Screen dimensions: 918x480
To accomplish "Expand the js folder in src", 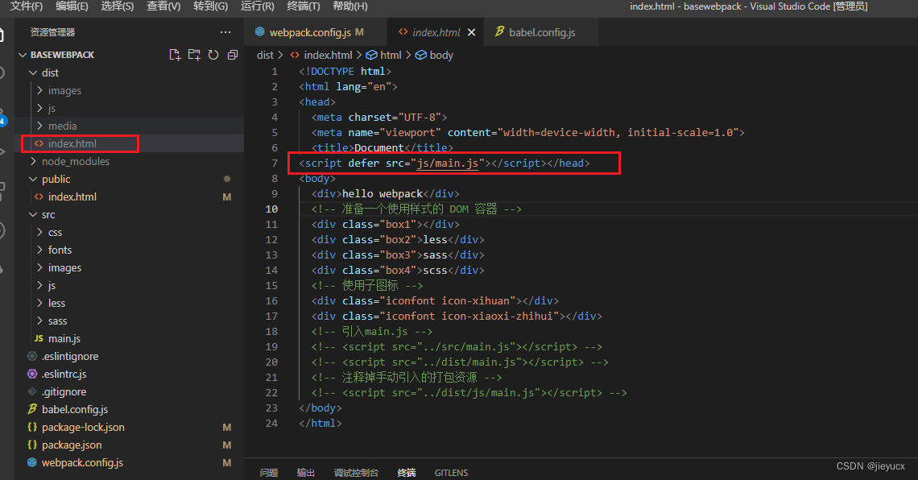I will pyautogui.click(x=129, y=285).
